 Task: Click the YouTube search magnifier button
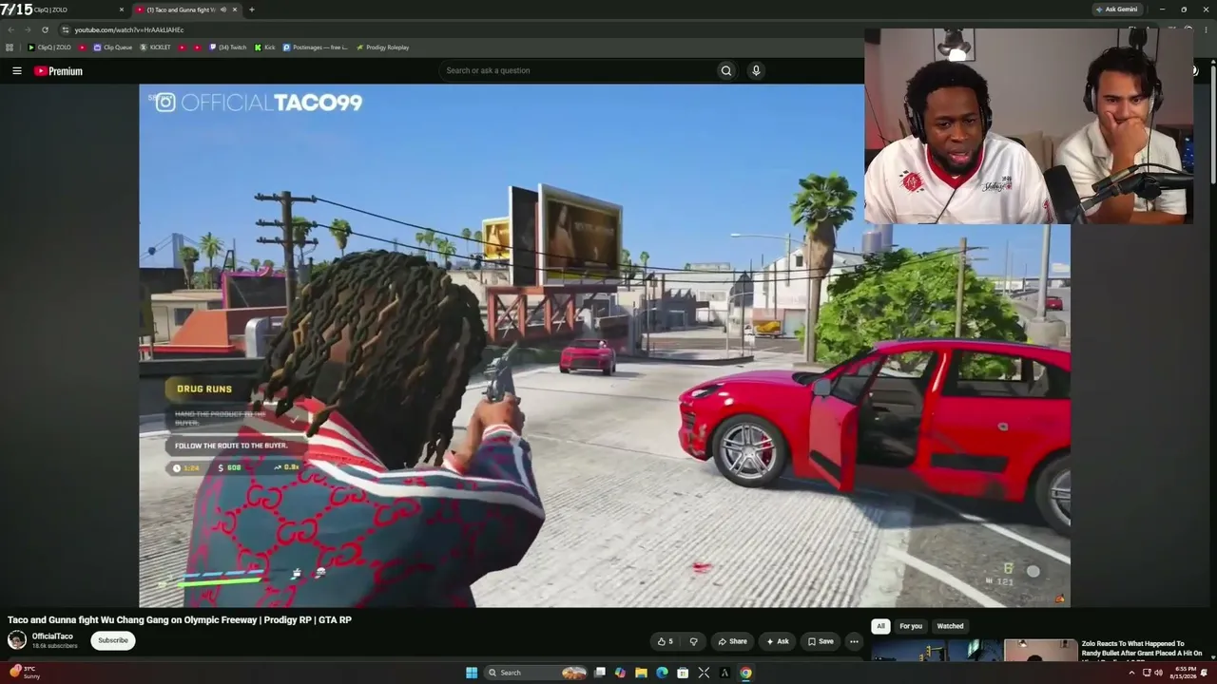(x=726, y=70)
